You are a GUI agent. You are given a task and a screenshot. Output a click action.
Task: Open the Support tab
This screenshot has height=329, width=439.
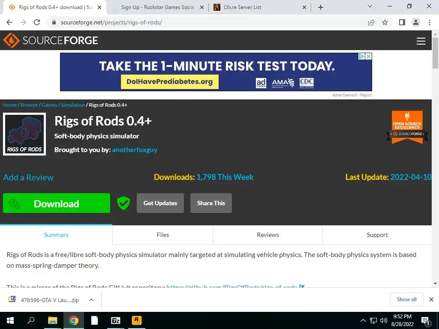coord(377,235)
